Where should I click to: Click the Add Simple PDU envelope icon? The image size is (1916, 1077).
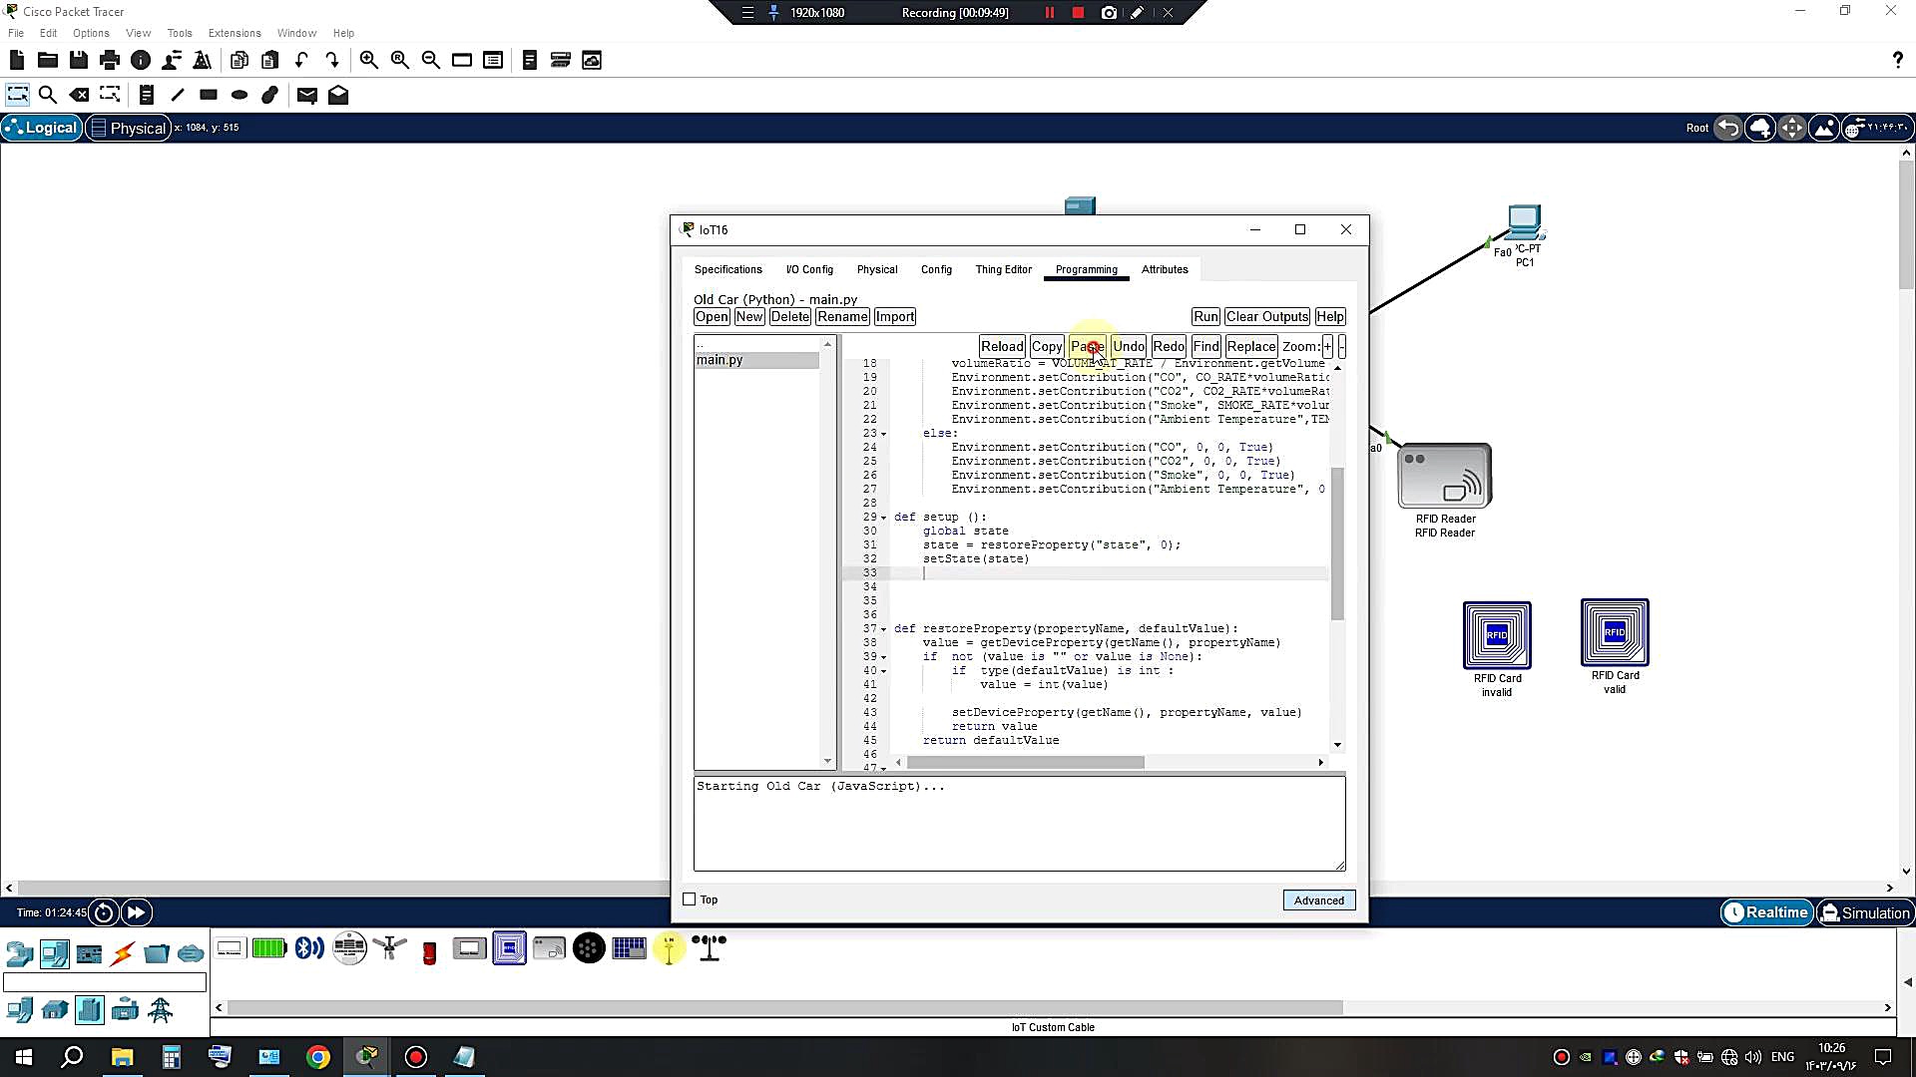click(x=307, y=95)
